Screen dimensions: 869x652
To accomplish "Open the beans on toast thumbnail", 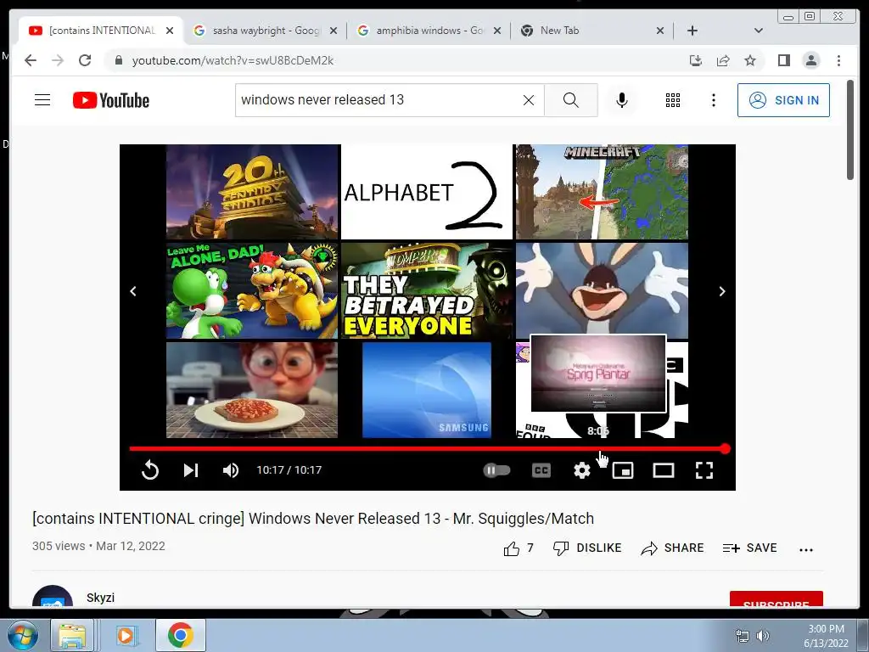I will pos(251,390).
